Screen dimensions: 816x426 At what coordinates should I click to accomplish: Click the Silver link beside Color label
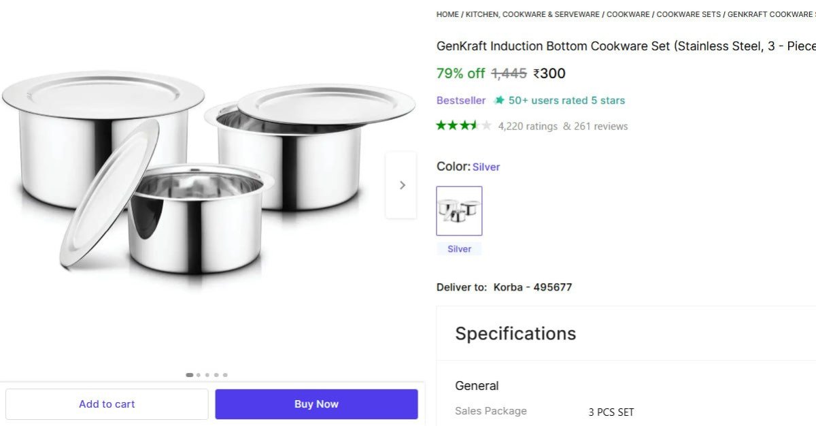coord(486,166)
